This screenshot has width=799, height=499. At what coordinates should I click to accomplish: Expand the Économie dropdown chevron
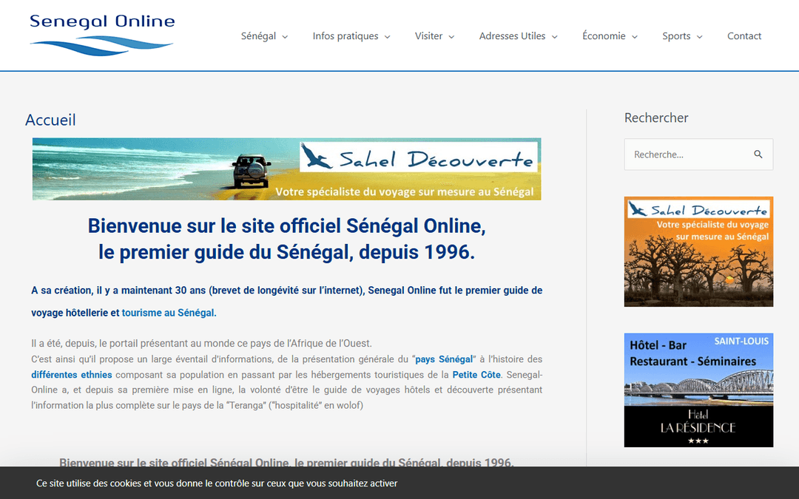635,37
